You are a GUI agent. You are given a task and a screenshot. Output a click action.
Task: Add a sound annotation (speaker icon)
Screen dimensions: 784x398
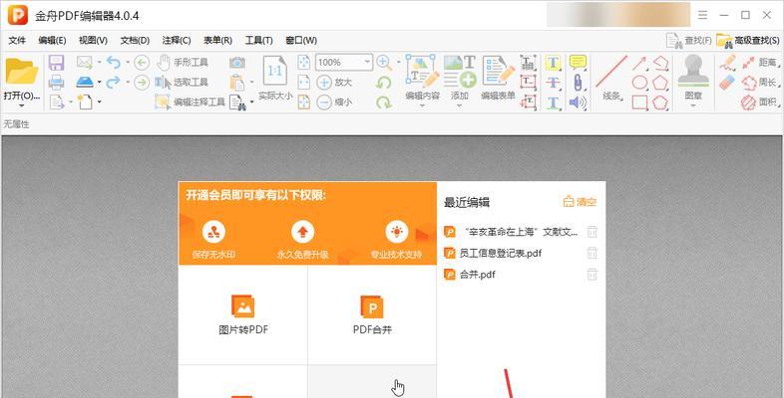point(578,102)
